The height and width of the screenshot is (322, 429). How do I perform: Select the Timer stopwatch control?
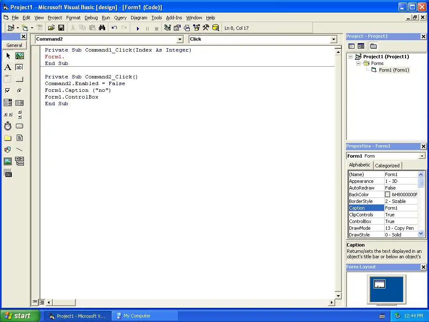8,126
